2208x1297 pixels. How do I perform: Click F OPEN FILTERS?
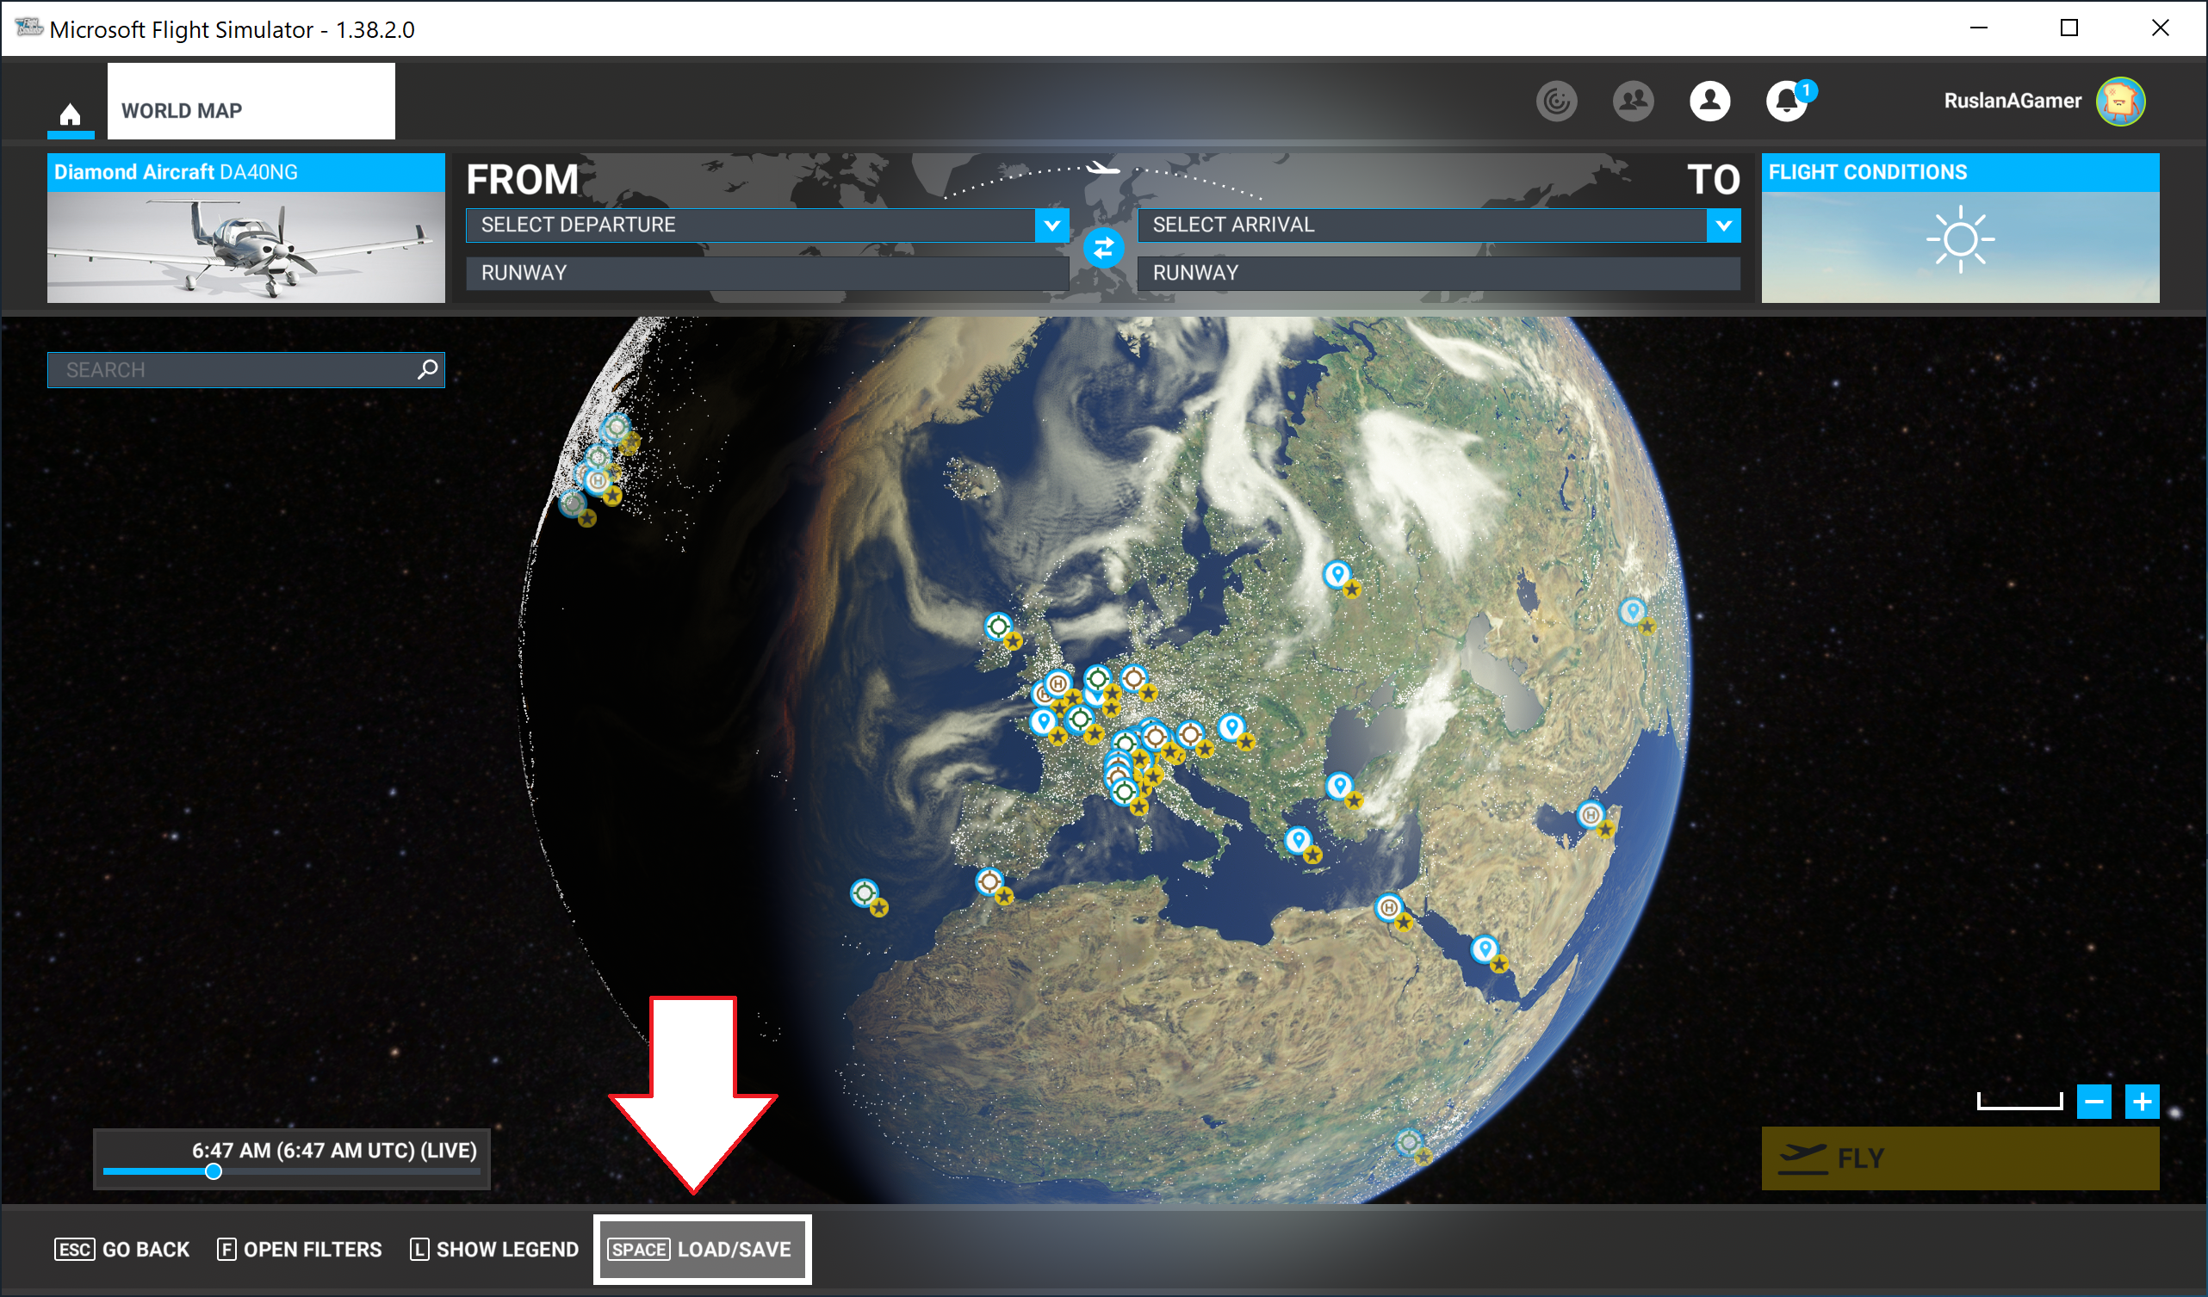(x=299, y=1249)
